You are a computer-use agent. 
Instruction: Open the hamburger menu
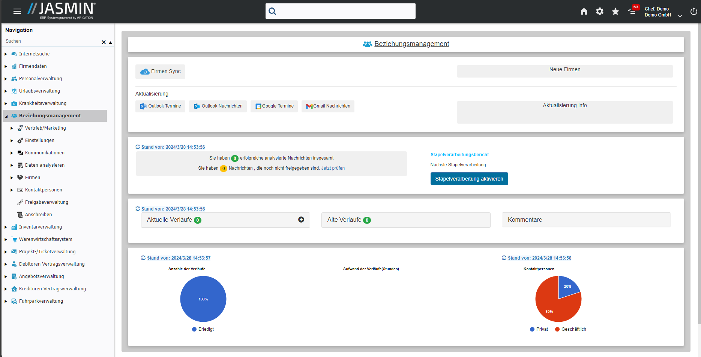point(17,11)
